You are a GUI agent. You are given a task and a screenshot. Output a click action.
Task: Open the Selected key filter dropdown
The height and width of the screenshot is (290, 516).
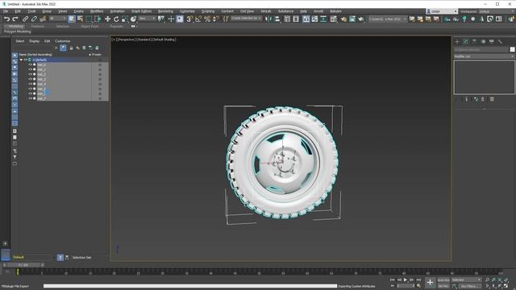466,280
